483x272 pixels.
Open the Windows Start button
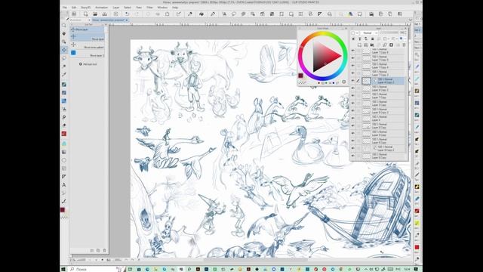63,269
